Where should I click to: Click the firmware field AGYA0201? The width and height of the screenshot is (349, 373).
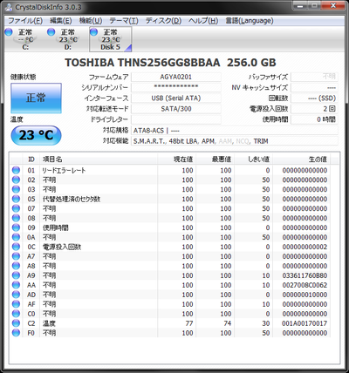coord(176,77)
